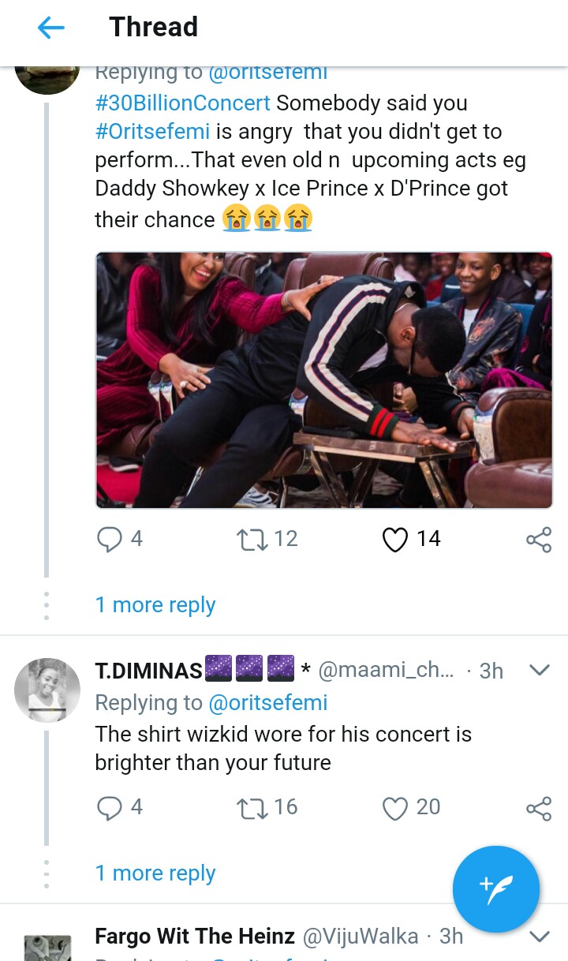Open dropdown arrow on T.DIMINAS's tweet
568x961 pixels.
coord(539,670)
